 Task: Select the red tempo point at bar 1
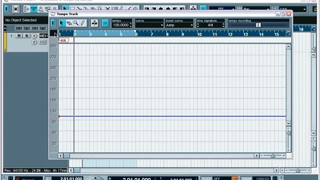click(x=59, y=116)
